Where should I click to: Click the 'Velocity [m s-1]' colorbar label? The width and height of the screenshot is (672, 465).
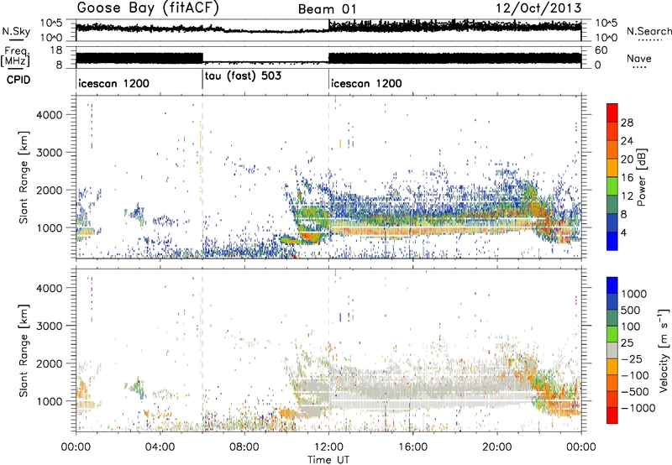(x=664, y=350)
